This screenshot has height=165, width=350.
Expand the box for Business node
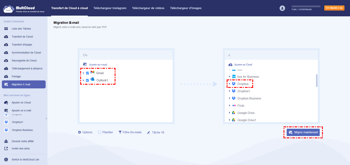pyautogui.click(x=230, y=77)
